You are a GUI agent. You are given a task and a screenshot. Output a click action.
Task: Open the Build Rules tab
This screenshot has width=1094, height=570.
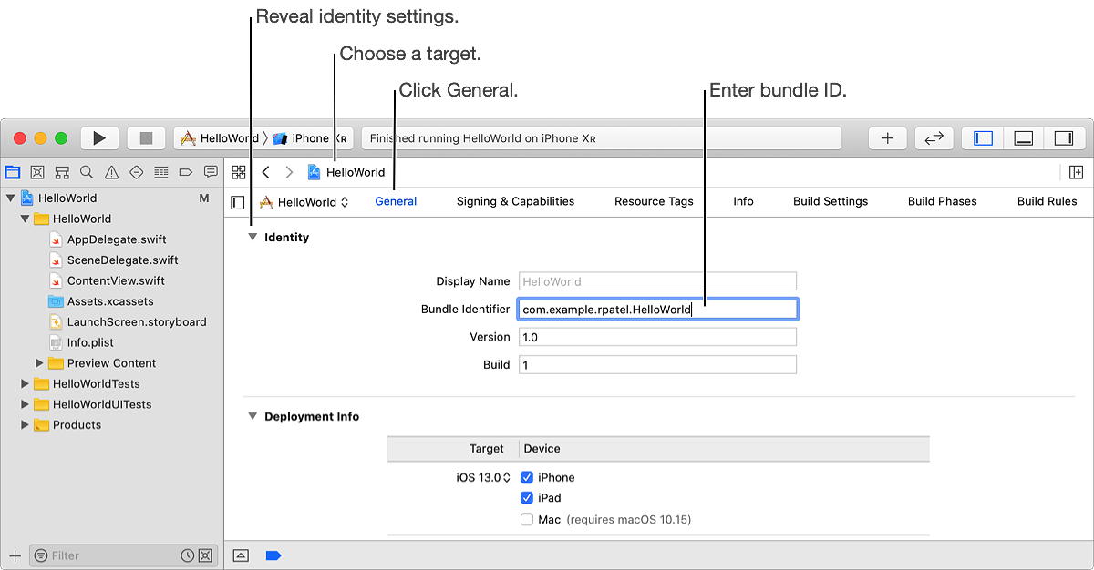1047,201
